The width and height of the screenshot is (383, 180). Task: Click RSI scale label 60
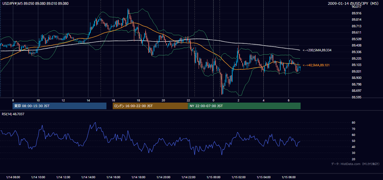coord(354,135)
